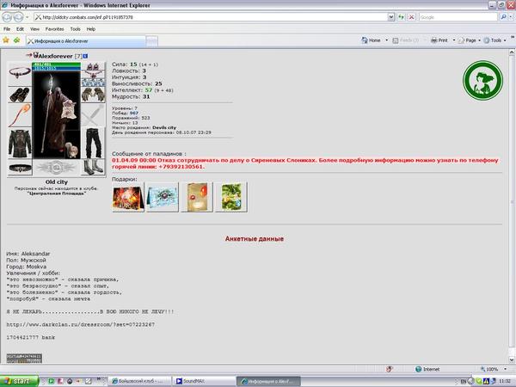Switch to the Бойцовский клуб taskbar window
The image size is (516, 387).
point(139,381)
